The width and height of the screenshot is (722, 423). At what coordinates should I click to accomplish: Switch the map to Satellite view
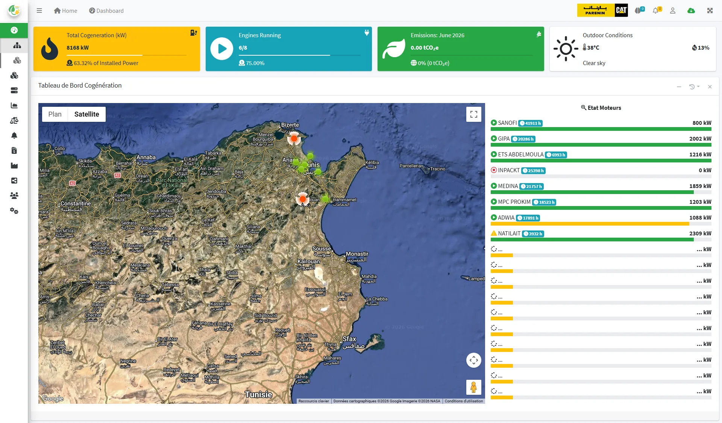86,114
